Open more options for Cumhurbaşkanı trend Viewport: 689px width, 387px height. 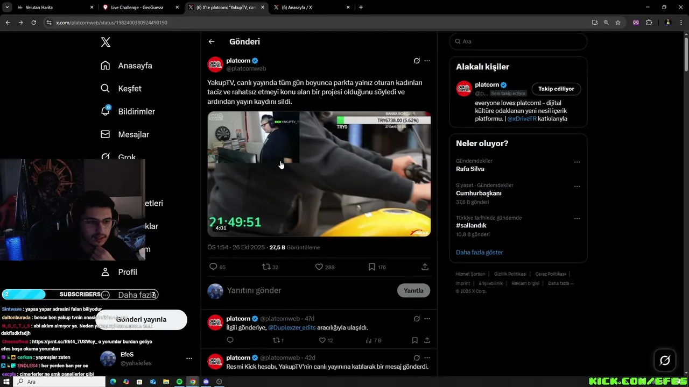point(577,187)
